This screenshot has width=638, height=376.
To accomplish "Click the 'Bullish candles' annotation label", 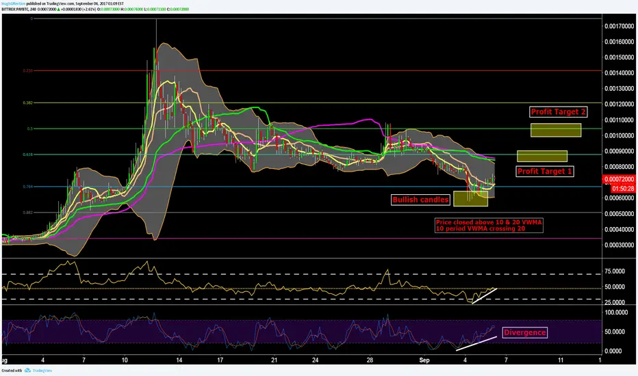I will tap(420, 200).
